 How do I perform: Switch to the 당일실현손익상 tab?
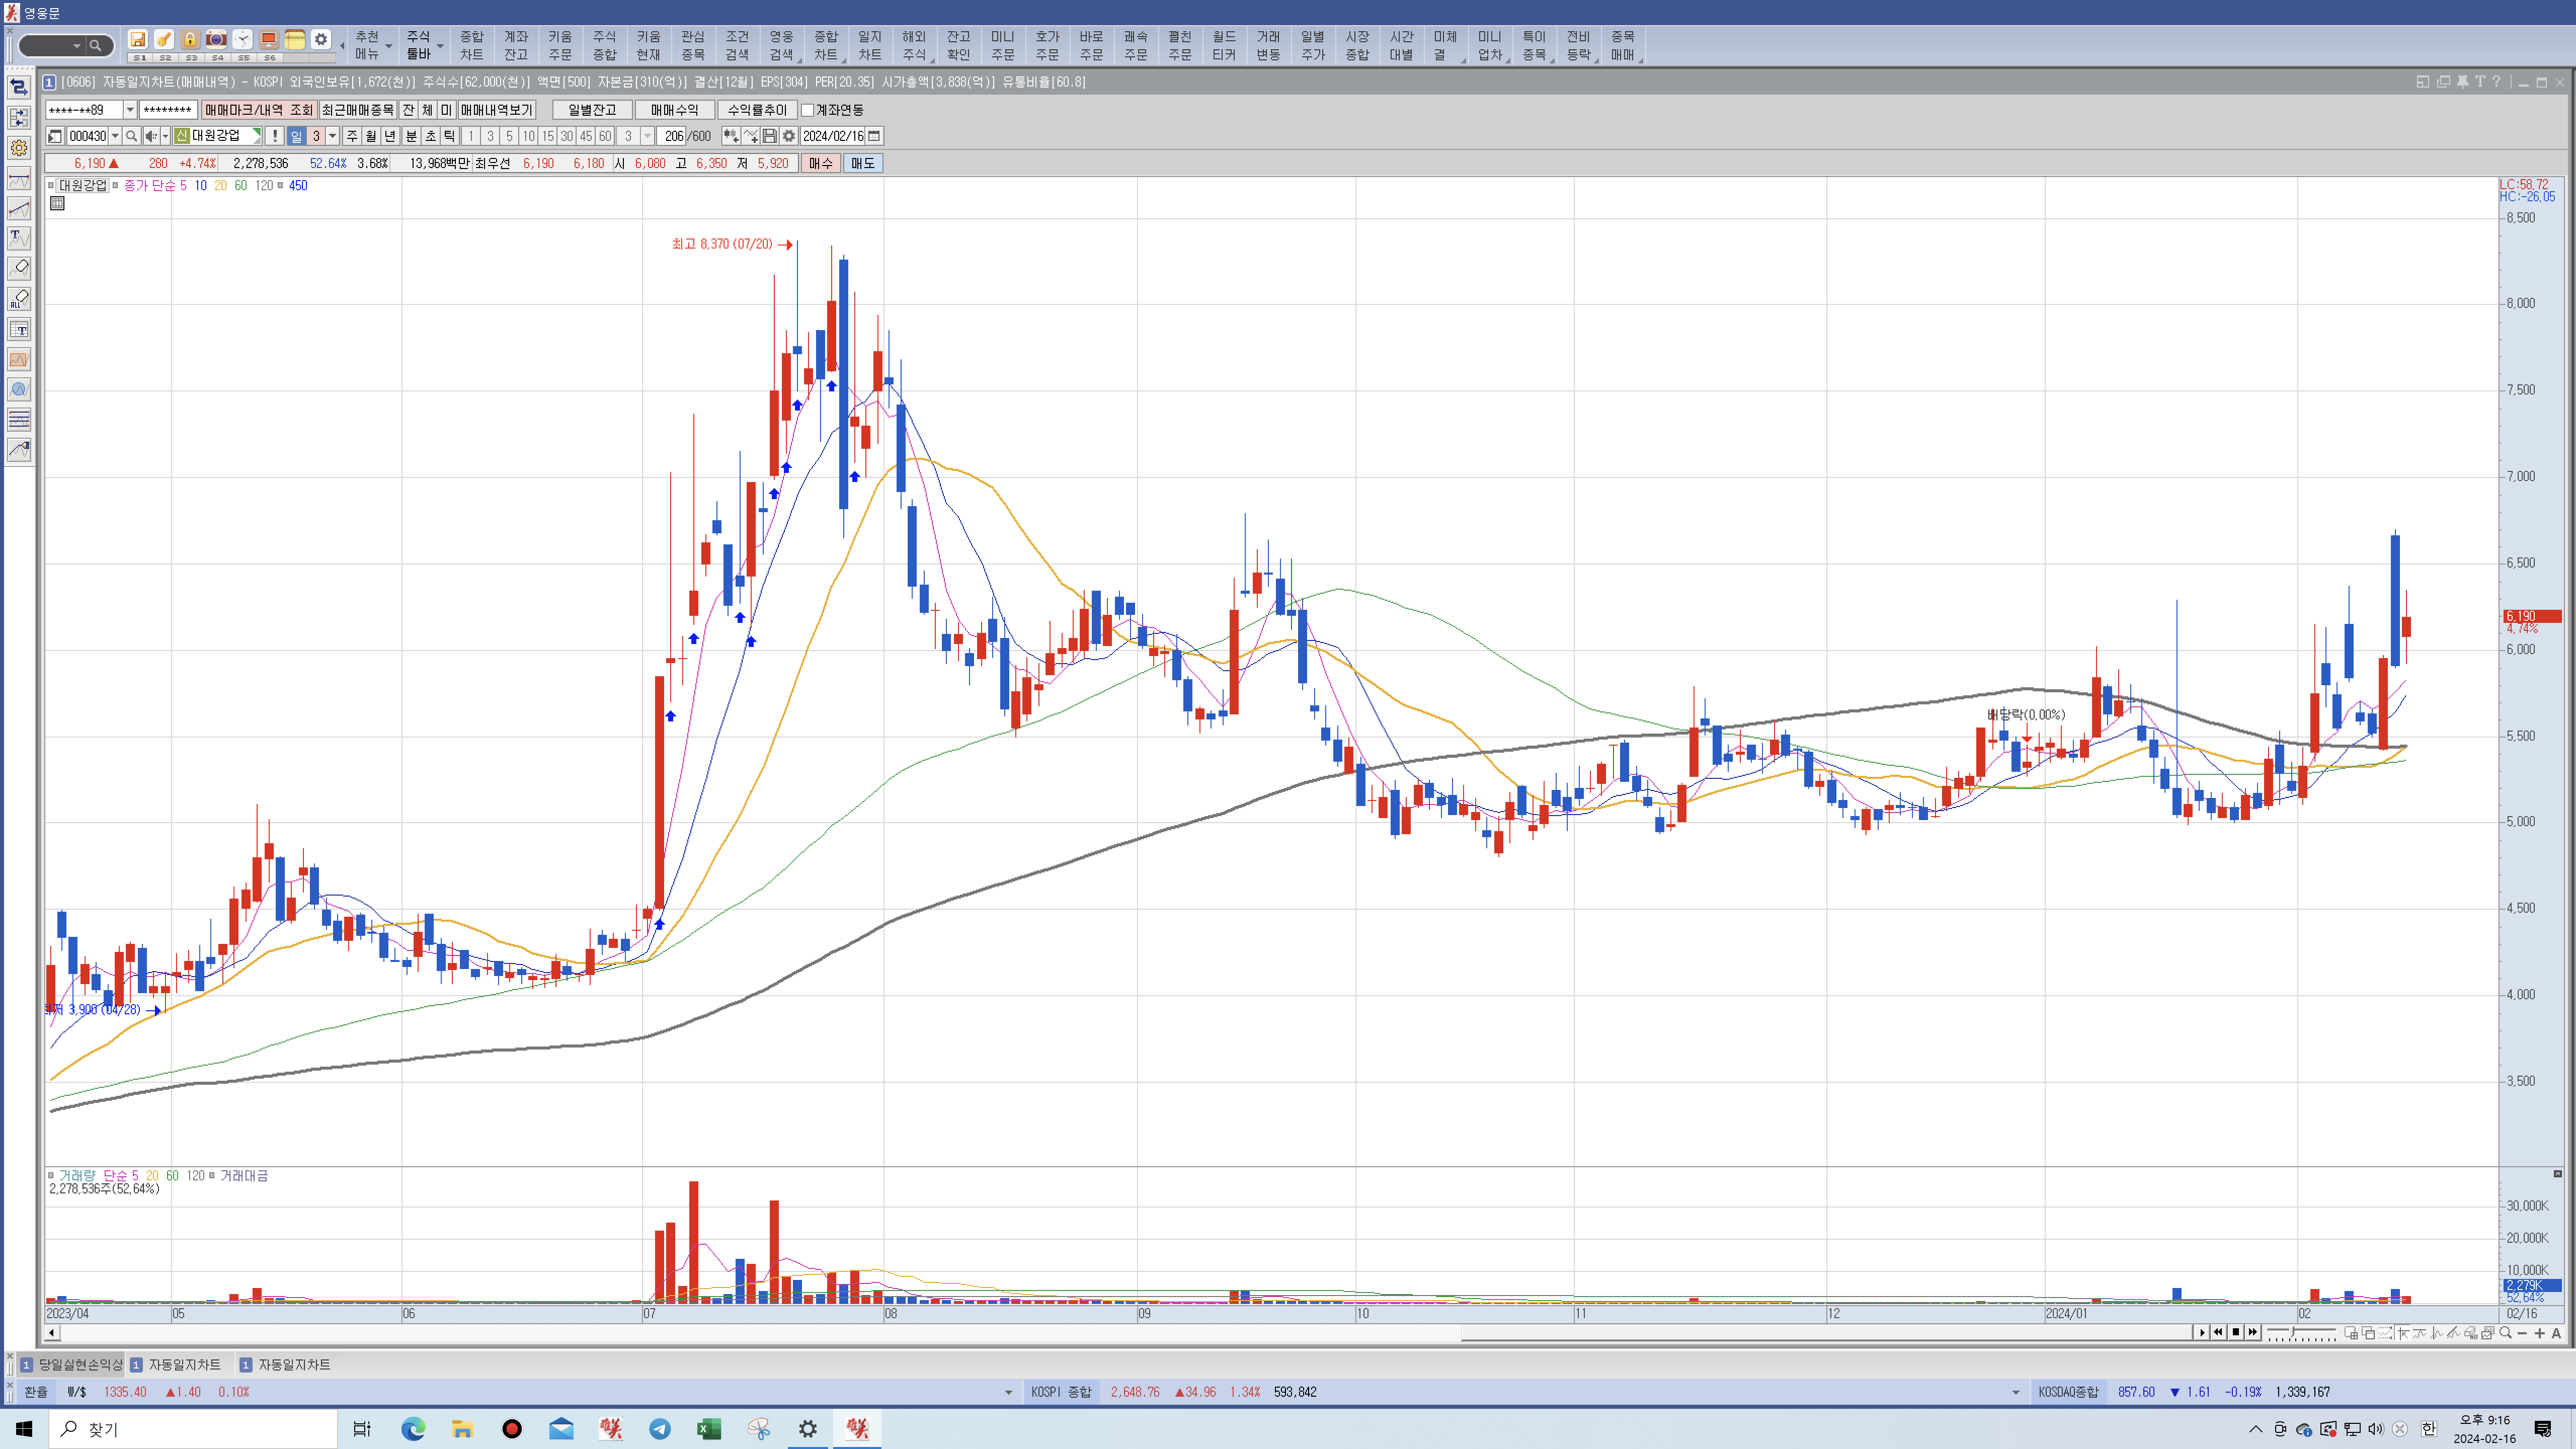click(72, 1364)
